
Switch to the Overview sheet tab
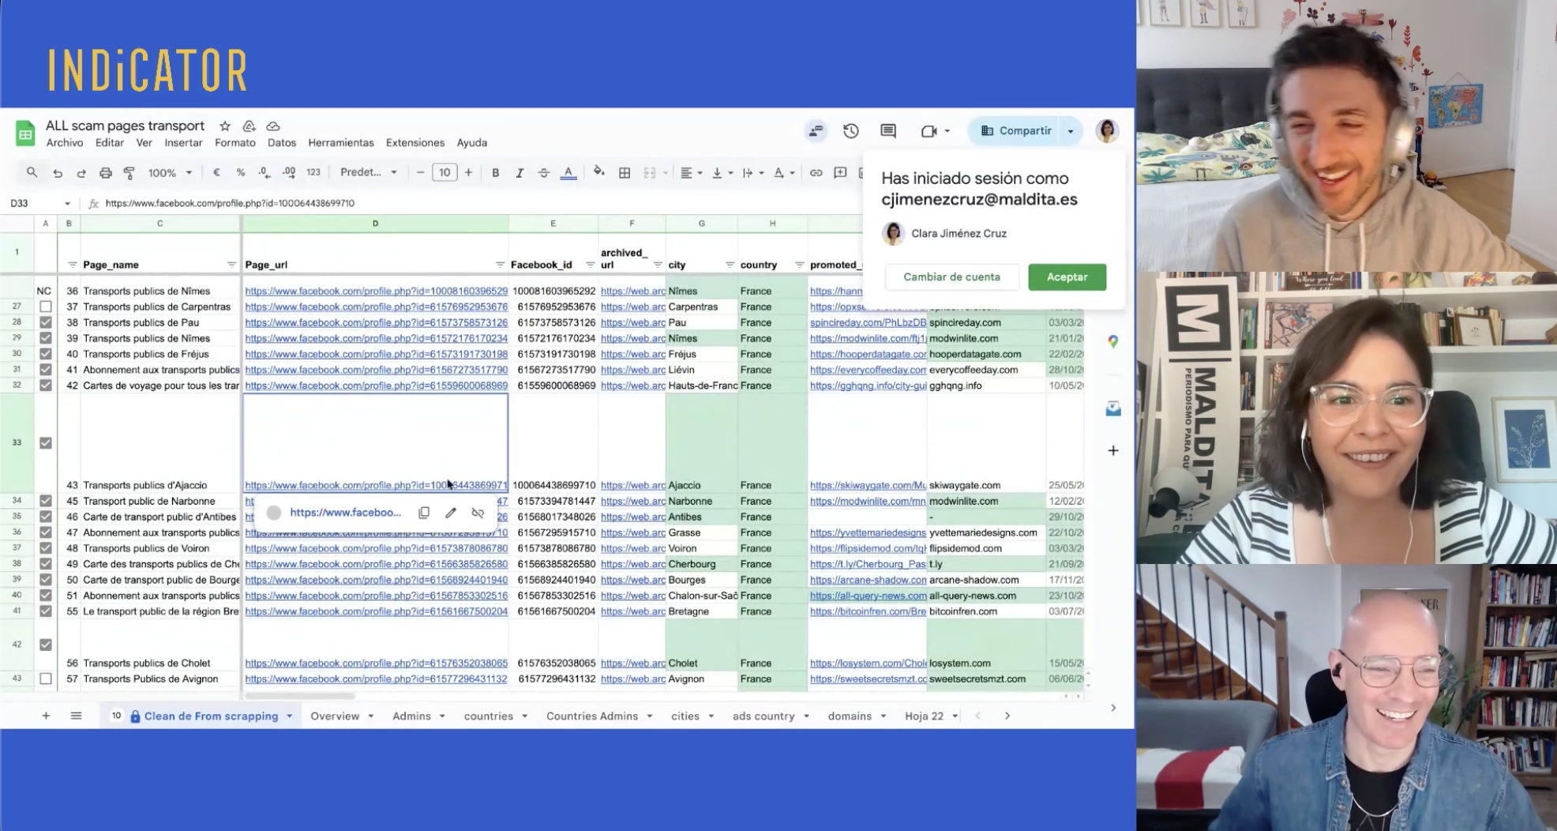335,716
